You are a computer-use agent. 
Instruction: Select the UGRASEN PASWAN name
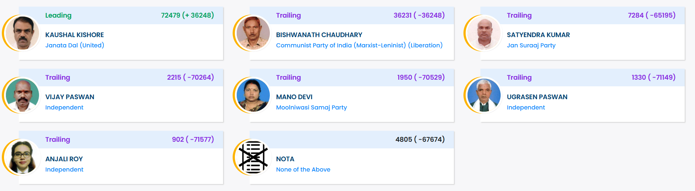tap(537, 97)
